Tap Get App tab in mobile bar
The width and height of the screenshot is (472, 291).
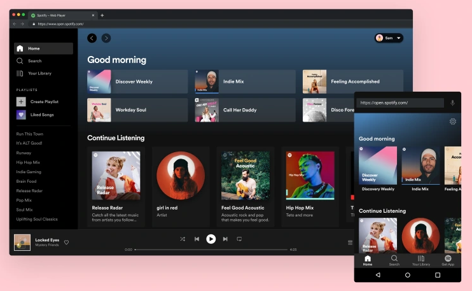coord(448,260)
